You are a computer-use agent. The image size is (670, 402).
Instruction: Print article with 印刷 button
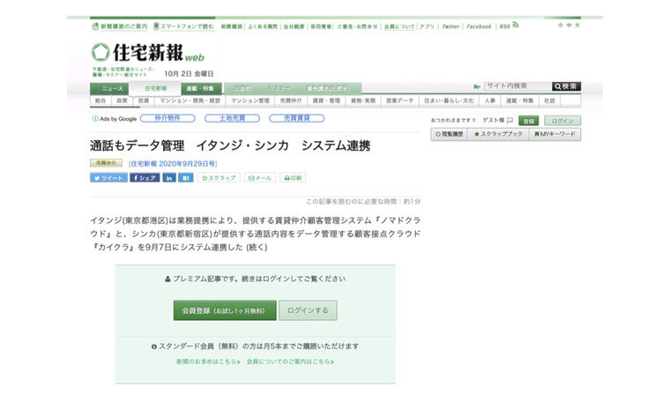293,177
